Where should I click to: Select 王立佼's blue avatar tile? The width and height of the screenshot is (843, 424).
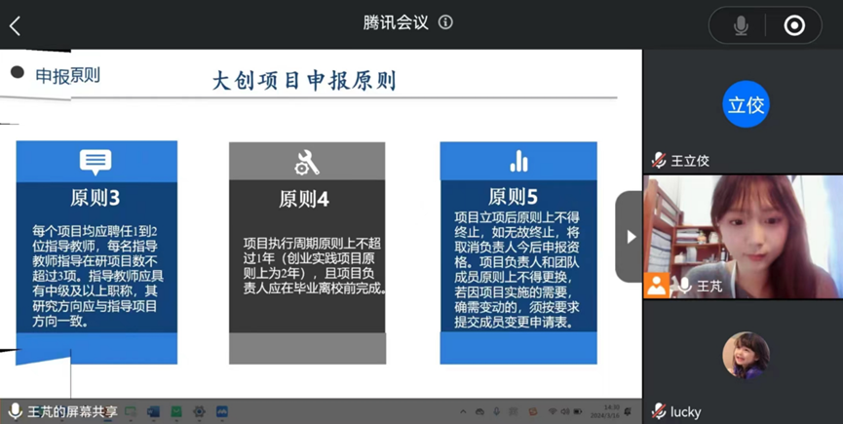[x=746, y=105]
